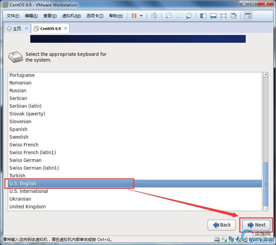Close the 主页 home tab

pos(27,28)
